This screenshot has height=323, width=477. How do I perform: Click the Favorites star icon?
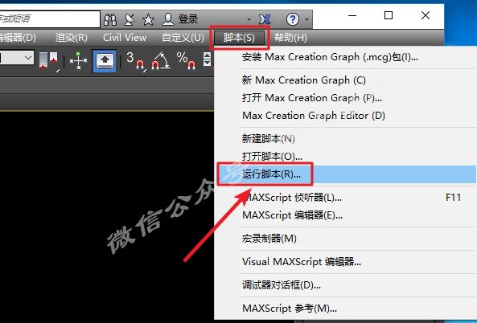148,20
